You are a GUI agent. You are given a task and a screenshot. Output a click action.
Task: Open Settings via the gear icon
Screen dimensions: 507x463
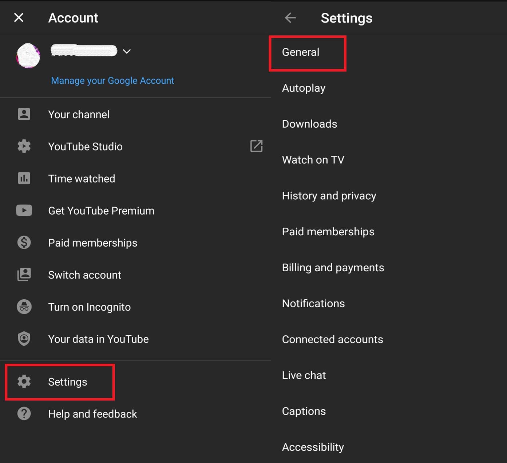tap(24, 382)
